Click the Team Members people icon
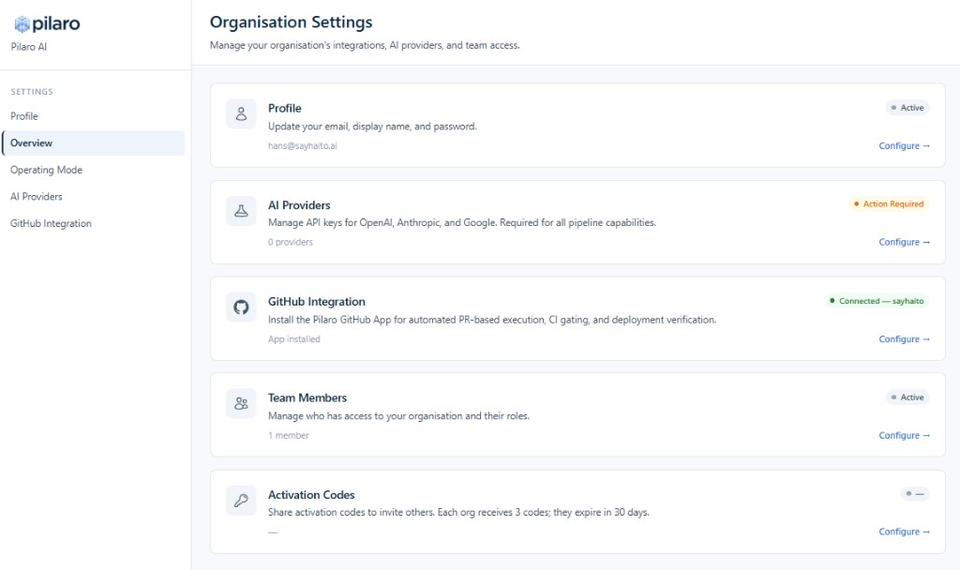Viewport: 960px width, 570px height. (241, 404)
